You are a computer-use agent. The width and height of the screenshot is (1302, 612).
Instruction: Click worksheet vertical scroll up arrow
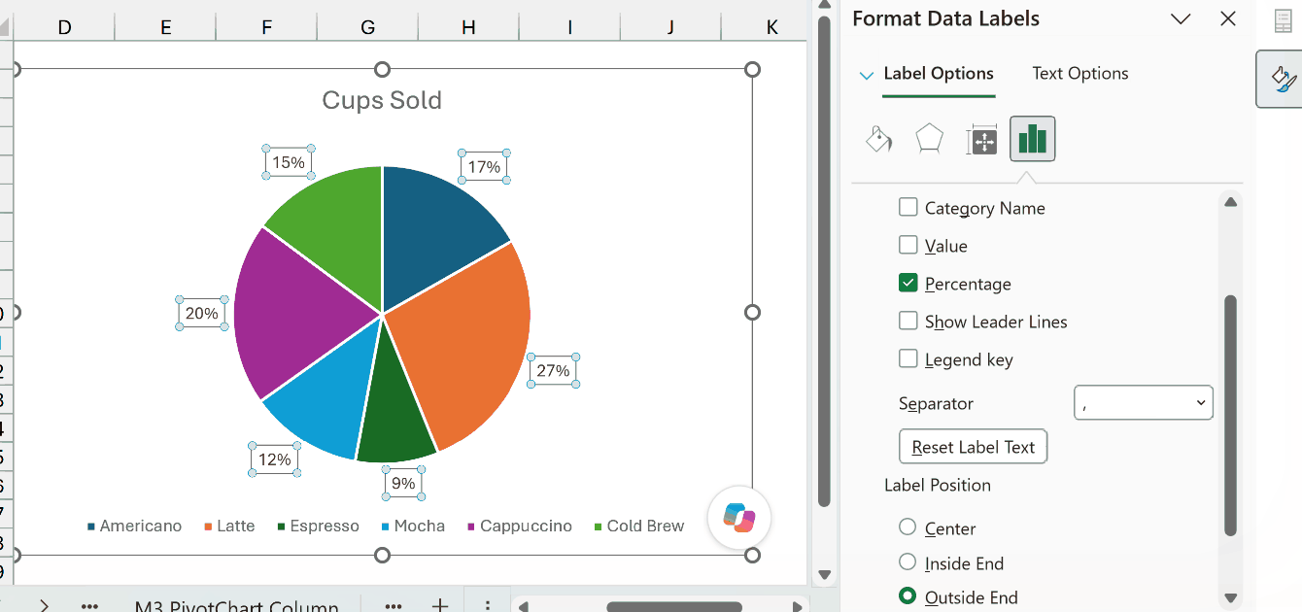[x=824, y=7]
